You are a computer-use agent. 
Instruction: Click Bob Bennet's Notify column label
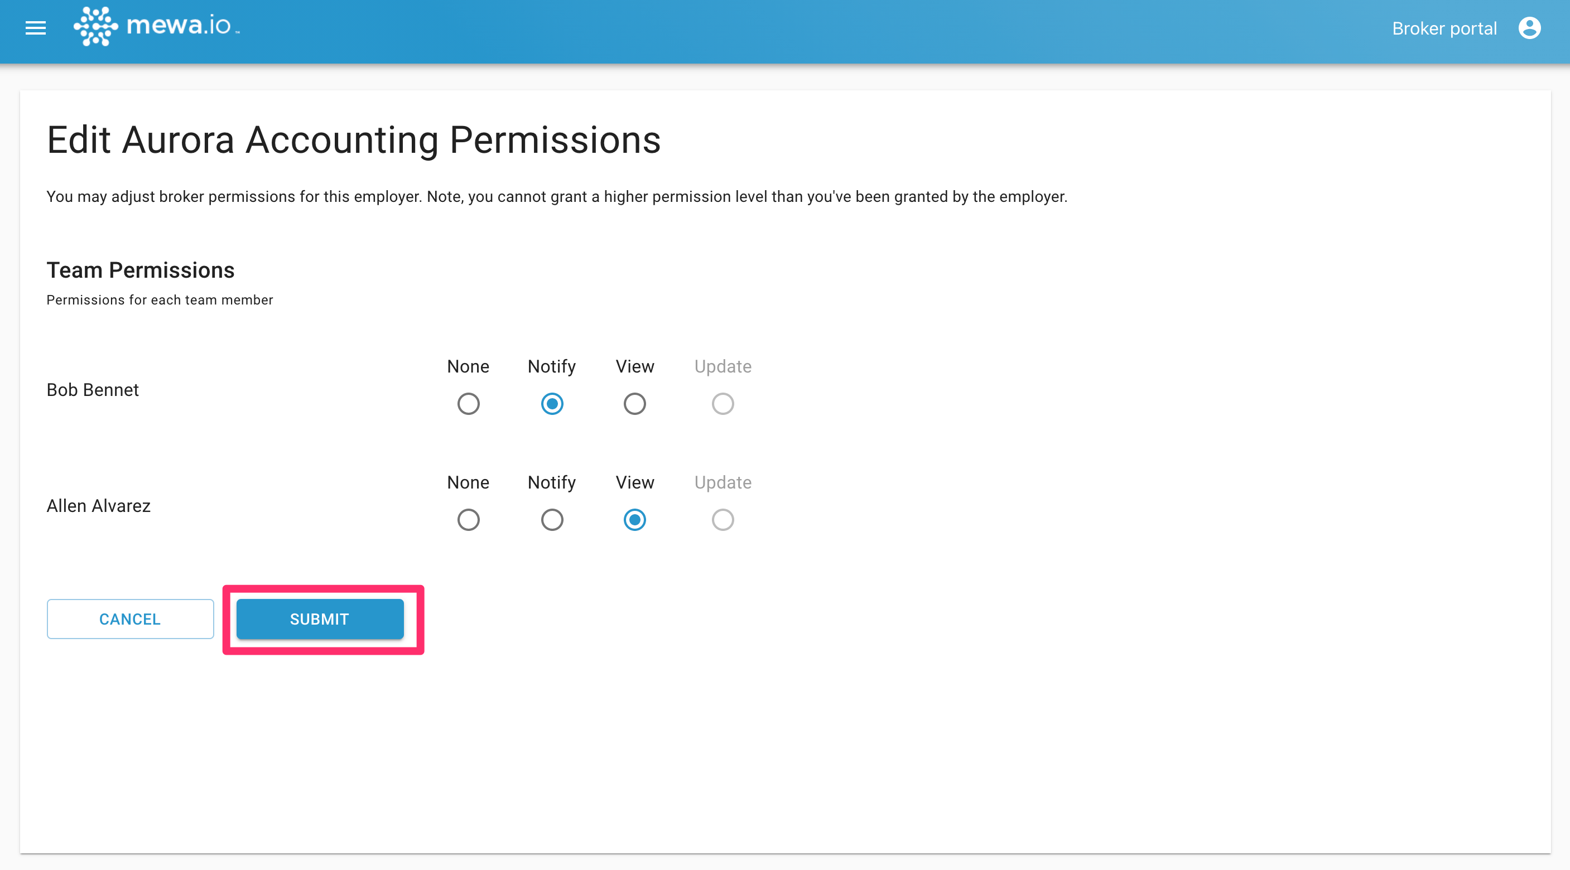552,366
